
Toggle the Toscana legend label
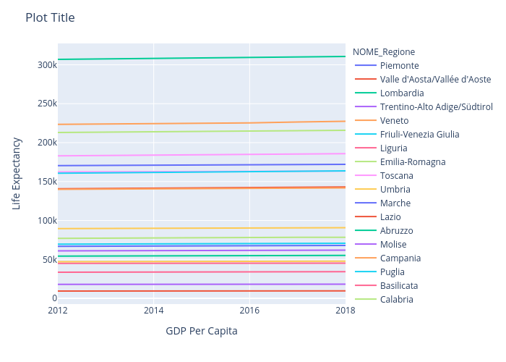tap(397, 176)
